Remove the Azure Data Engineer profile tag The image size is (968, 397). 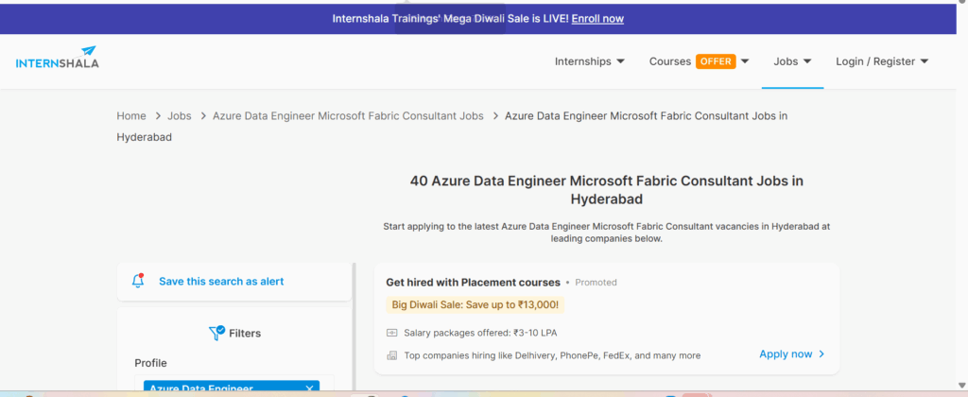click(x=309, y=388)
